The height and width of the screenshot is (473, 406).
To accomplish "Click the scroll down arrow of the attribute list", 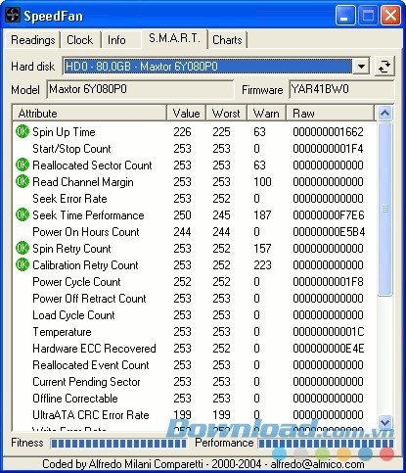I will pos(384,422).
